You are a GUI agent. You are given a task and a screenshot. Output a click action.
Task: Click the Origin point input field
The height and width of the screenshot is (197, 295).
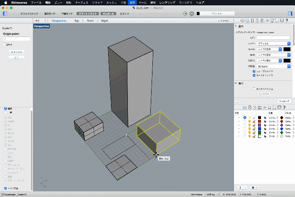coord(16,39)
